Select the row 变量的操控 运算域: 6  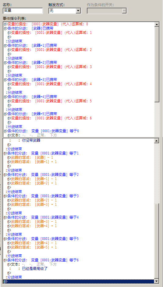coord(79,118)
